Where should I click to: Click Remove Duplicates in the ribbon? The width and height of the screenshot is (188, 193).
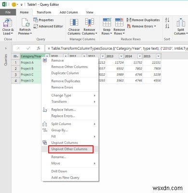[143, 20]
